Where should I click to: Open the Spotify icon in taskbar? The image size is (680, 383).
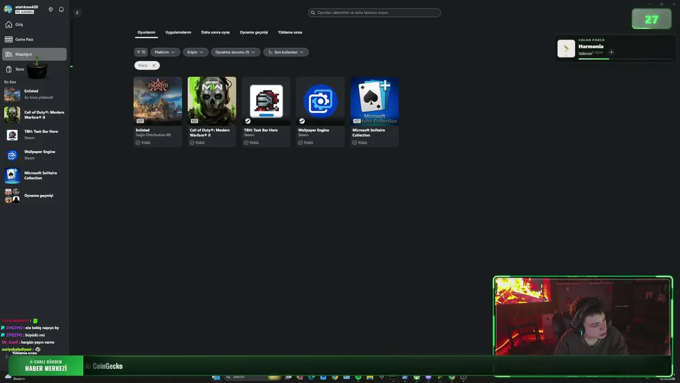[x=358, y=378]
